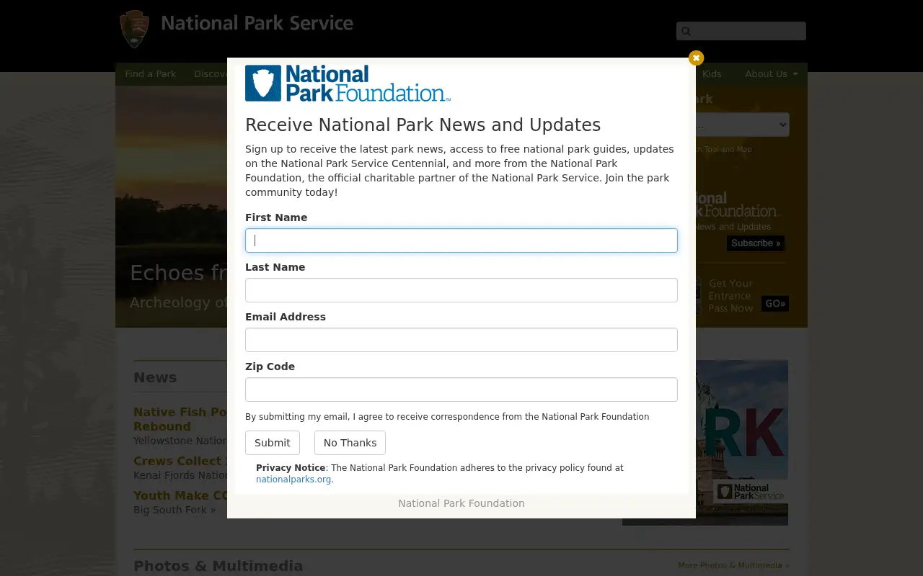Open the Native Fish news headline
This screenshot has height=576, width=923.
(x=180, y=419)
